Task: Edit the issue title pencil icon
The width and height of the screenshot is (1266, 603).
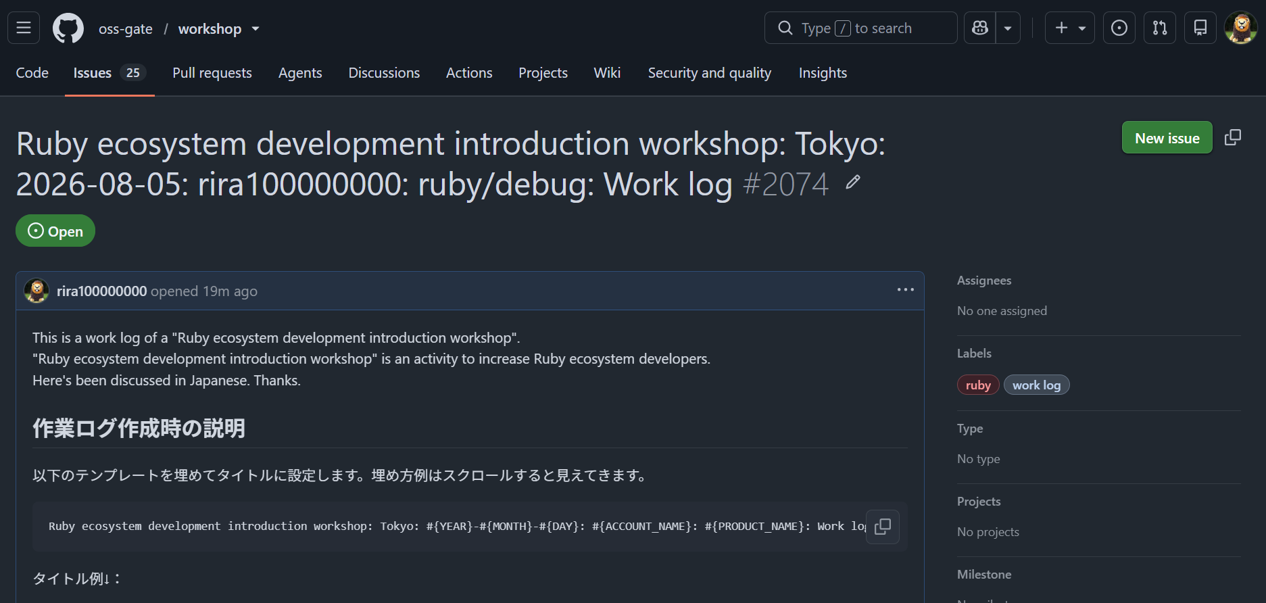Action: [x=853, y=182]
